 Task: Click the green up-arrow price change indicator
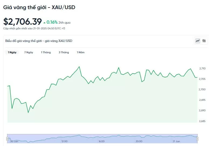[x=44, y=23]
